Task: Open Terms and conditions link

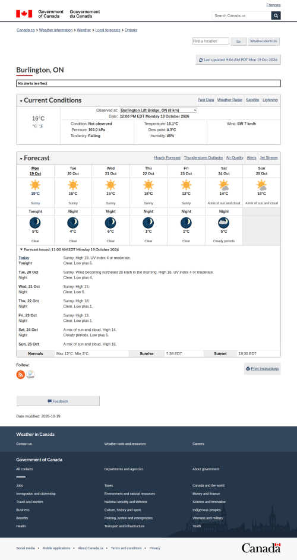Action: [126, 548]
